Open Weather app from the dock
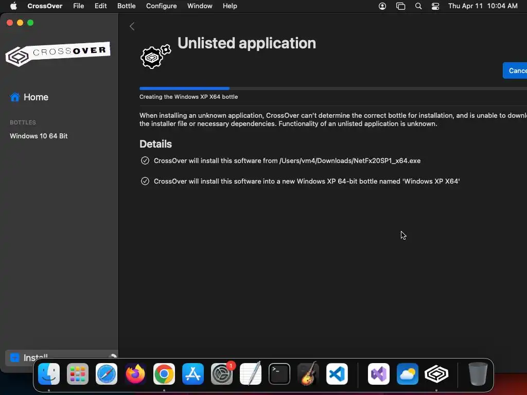 pos(408,374)
